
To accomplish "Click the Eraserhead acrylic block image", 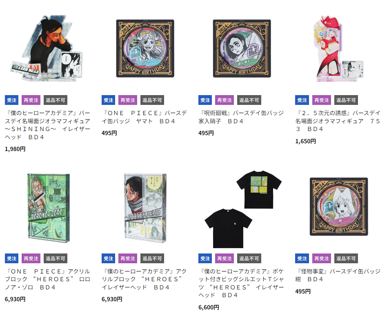I will coord(145,208).
